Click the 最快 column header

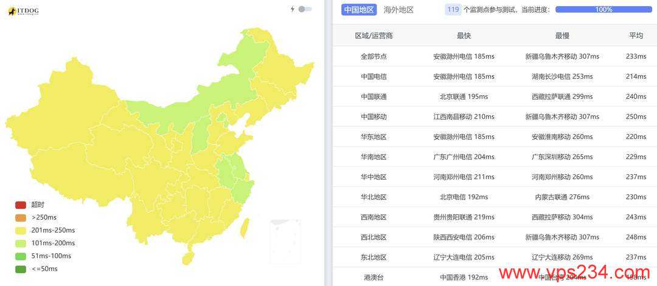[x=464, y=36]
